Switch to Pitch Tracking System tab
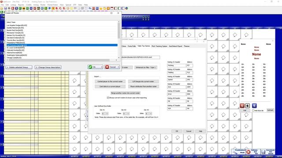The height and width of the screenshot is (158, 282). coord(159,46)
